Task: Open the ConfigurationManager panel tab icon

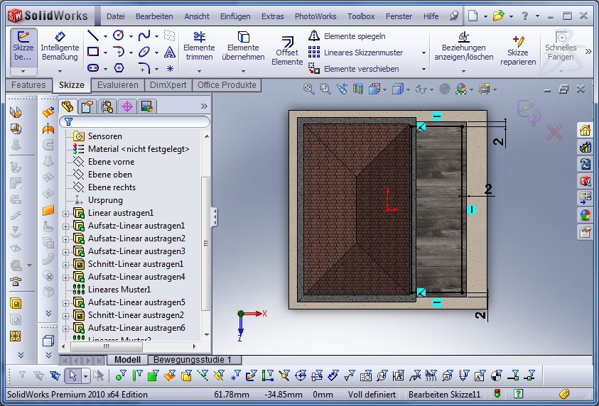Action: click(107, 106)
